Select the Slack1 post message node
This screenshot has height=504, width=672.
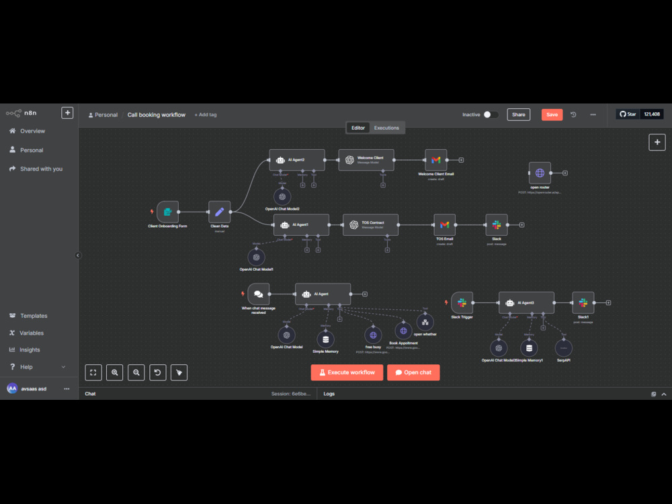[583, 302]
